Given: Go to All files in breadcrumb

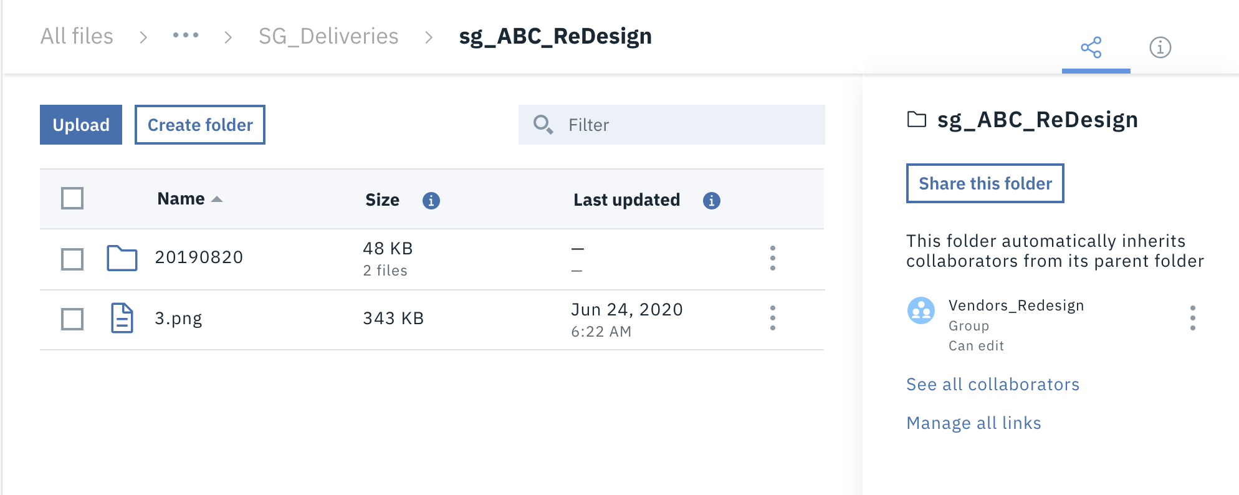Looking at the screenshot, I should [x=77, y=36].
